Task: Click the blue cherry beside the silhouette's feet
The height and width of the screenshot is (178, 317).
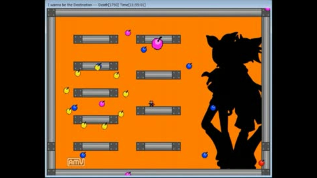Action: coord(205,155)
